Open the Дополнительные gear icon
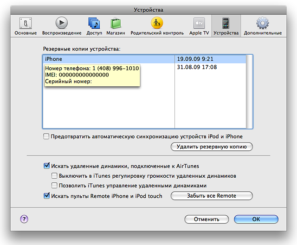The image size is (297, 245). [263, 23]
